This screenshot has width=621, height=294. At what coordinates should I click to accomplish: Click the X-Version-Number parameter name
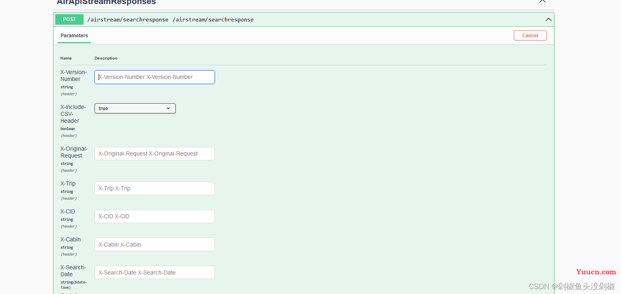tap(73, 76)
